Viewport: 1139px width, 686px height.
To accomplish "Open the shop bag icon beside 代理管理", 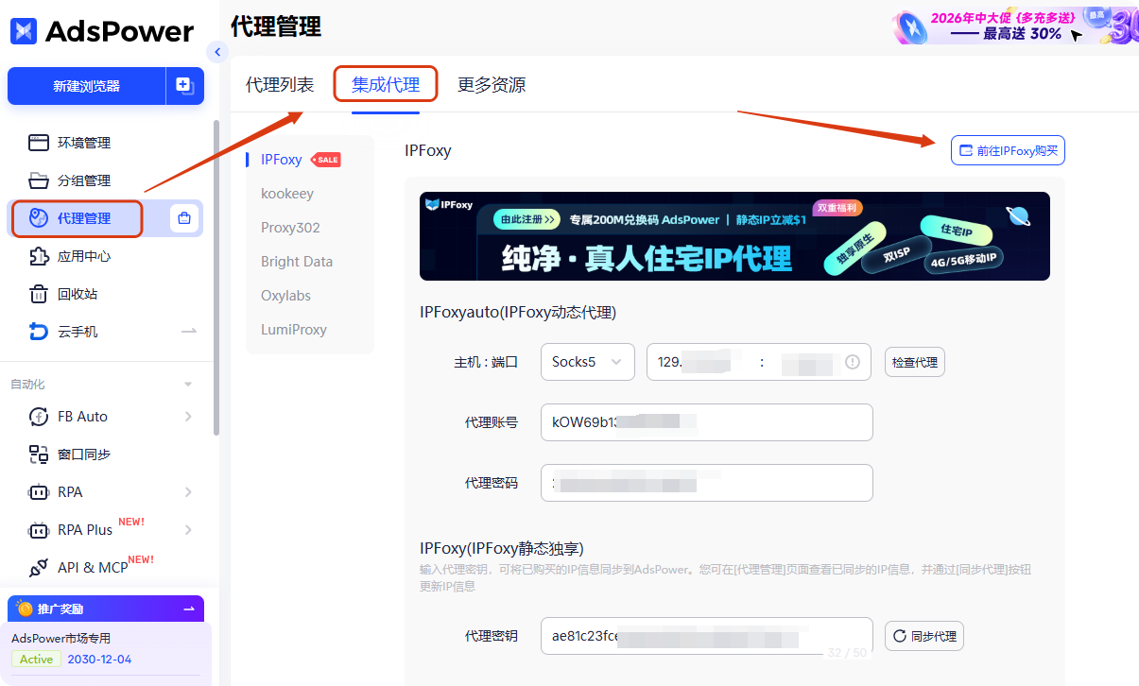I will pos(184,218).
